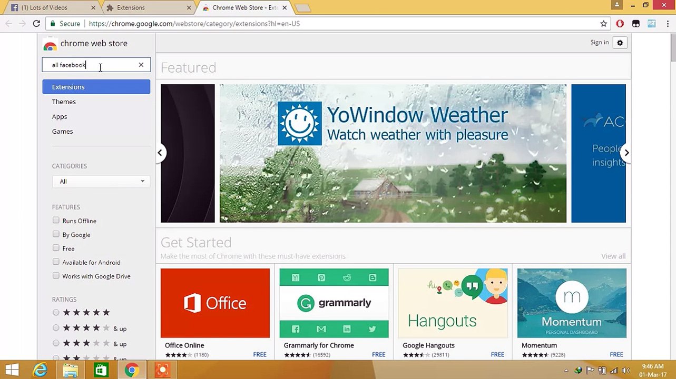
Task: Open the Office Online extension title
Action: point(184,345)
